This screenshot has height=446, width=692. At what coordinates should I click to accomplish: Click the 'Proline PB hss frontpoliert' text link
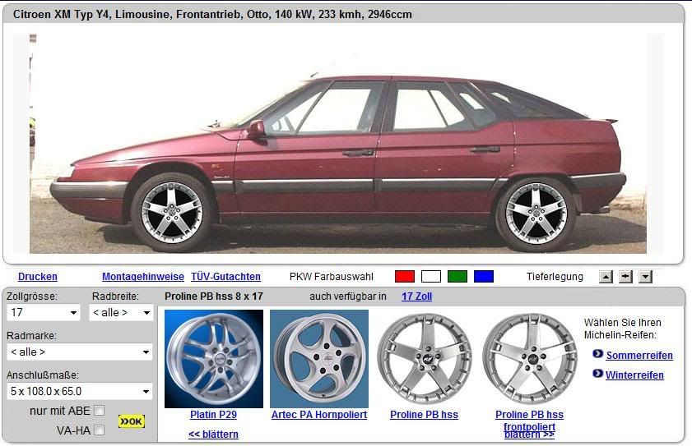(x=530, y=421)
